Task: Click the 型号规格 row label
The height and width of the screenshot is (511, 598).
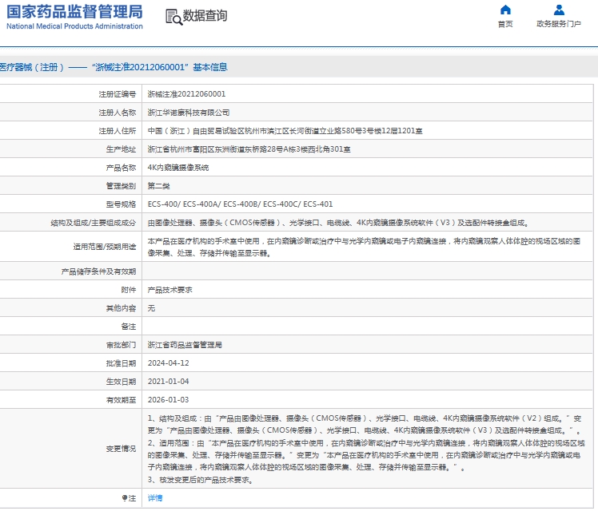Action: click(x=121, y=204)
